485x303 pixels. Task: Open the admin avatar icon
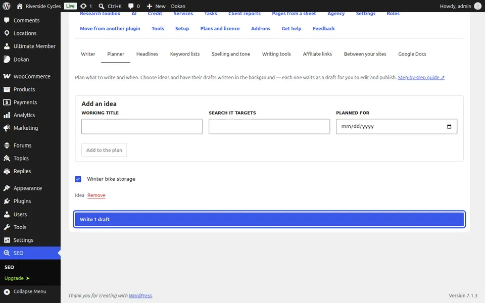[478, 6]
